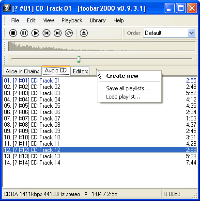This screenshot has width=200, height=201.
Task: Click the seekbar slider handle
Action: coord(78,59)
